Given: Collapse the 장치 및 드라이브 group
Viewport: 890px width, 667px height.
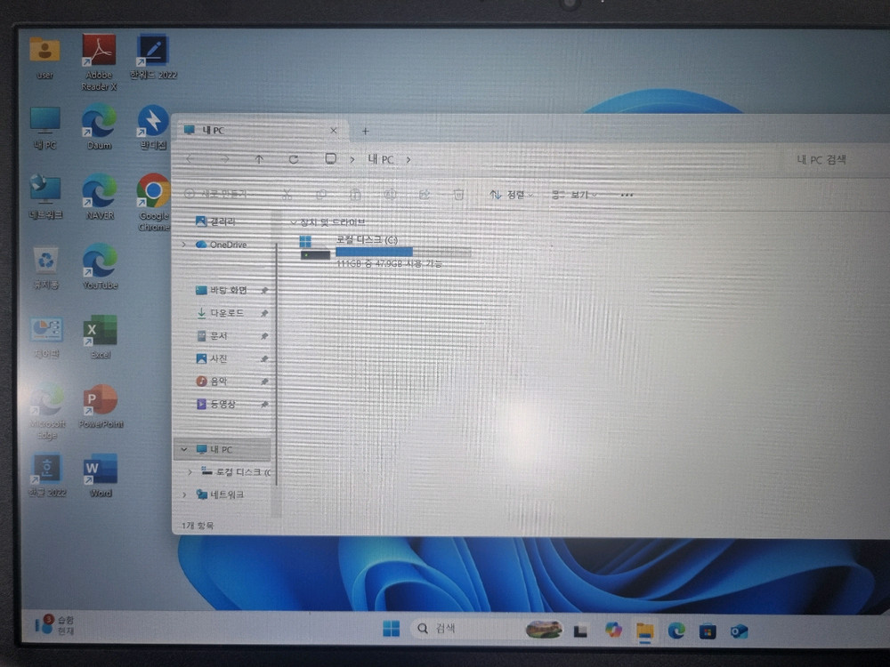Looking at the screenshot, I should [294, 221].
